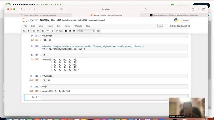Show Safari tab overview icon

pyautogui.click(x=204, y=9)
